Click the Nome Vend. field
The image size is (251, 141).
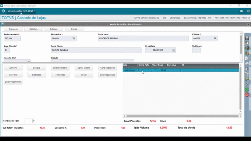pos(143,39)
